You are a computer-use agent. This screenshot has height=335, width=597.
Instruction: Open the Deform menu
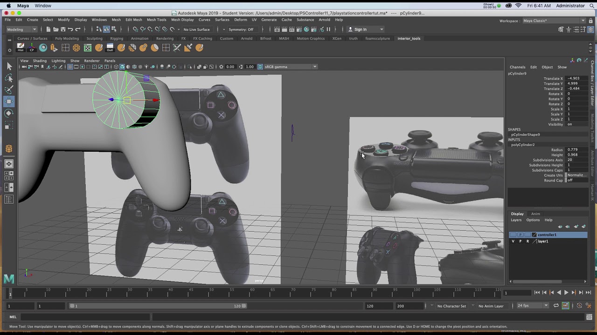(240, 20)
